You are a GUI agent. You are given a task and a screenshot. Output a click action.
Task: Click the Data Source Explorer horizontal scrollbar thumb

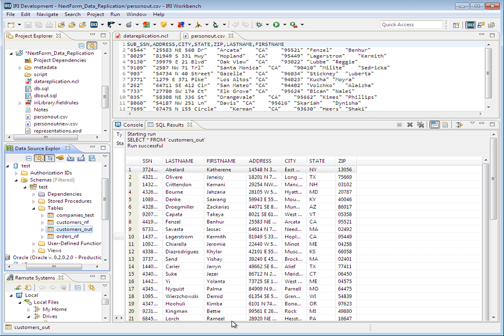click(54, 267)
